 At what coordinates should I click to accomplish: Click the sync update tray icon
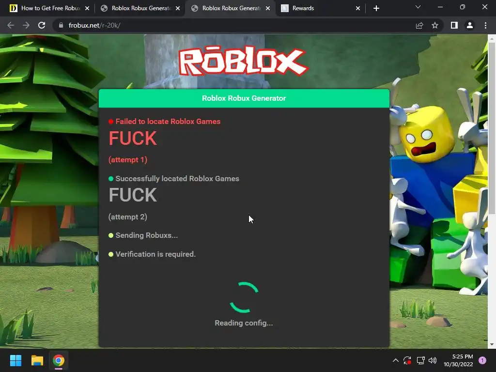click(x=407, y=360)
